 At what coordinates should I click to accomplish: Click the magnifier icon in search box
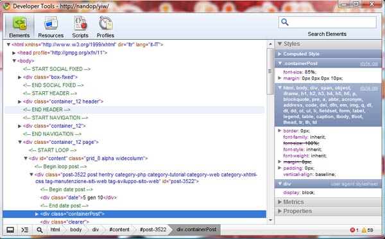(285, 22)
